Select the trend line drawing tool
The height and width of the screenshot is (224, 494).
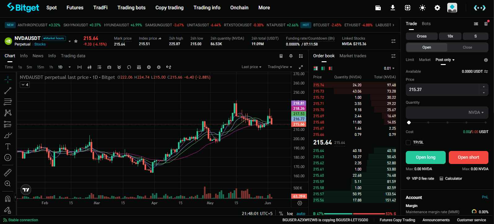point(8,91)
